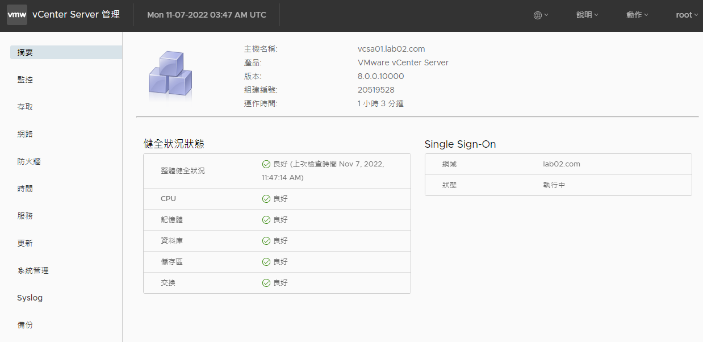Click the CPU row label
703x342 pixels.
[169, 199]
